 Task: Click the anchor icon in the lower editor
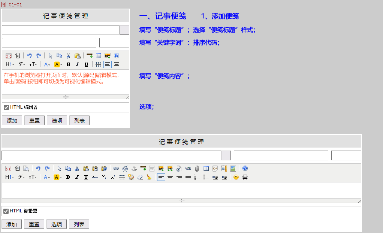(134, 169)
